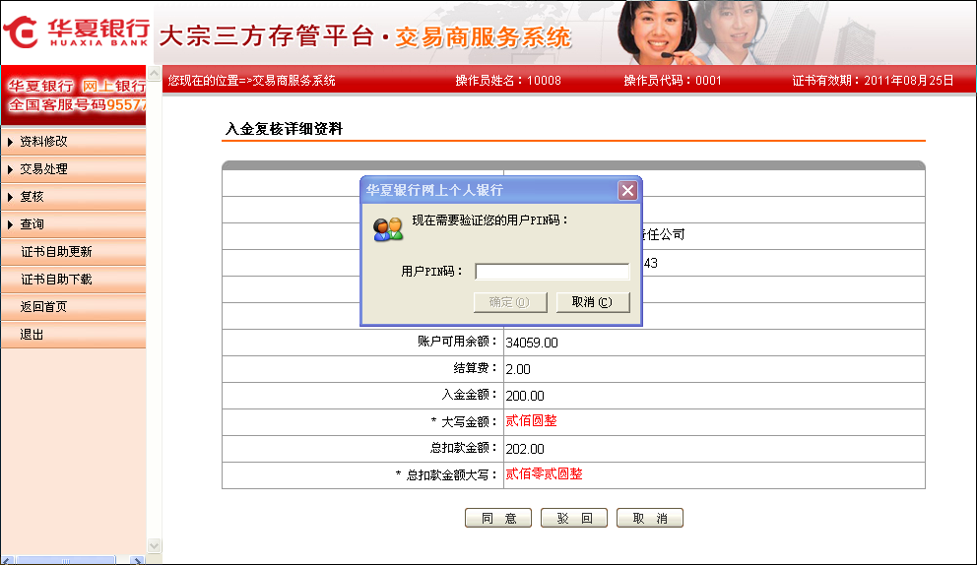Click the 34059.00 available balance value
The width and height of the screenshot is (977, 565).
532,343
